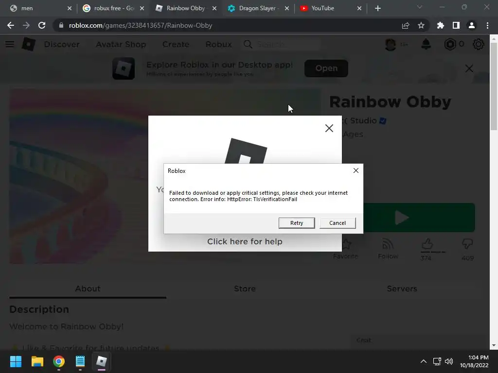Open the 'Click here for help' link

coord(245,241)
